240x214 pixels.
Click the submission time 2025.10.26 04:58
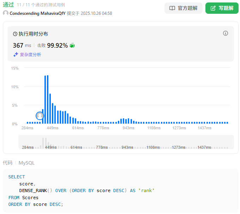(x=96, y=13)
